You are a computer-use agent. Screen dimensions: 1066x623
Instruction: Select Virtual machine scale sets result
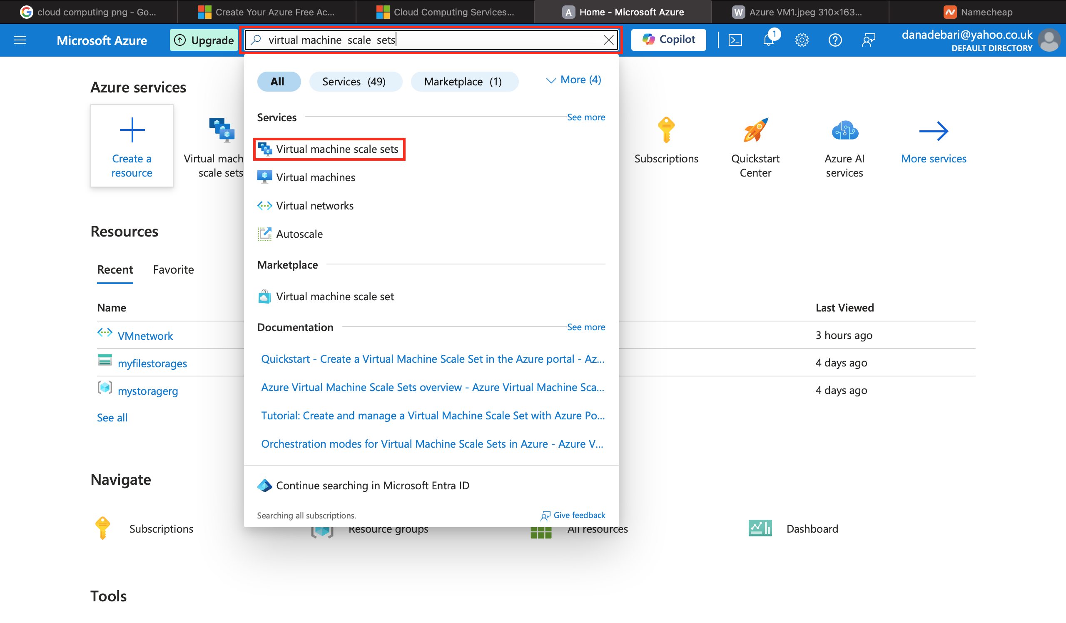(x=337, y=149)
